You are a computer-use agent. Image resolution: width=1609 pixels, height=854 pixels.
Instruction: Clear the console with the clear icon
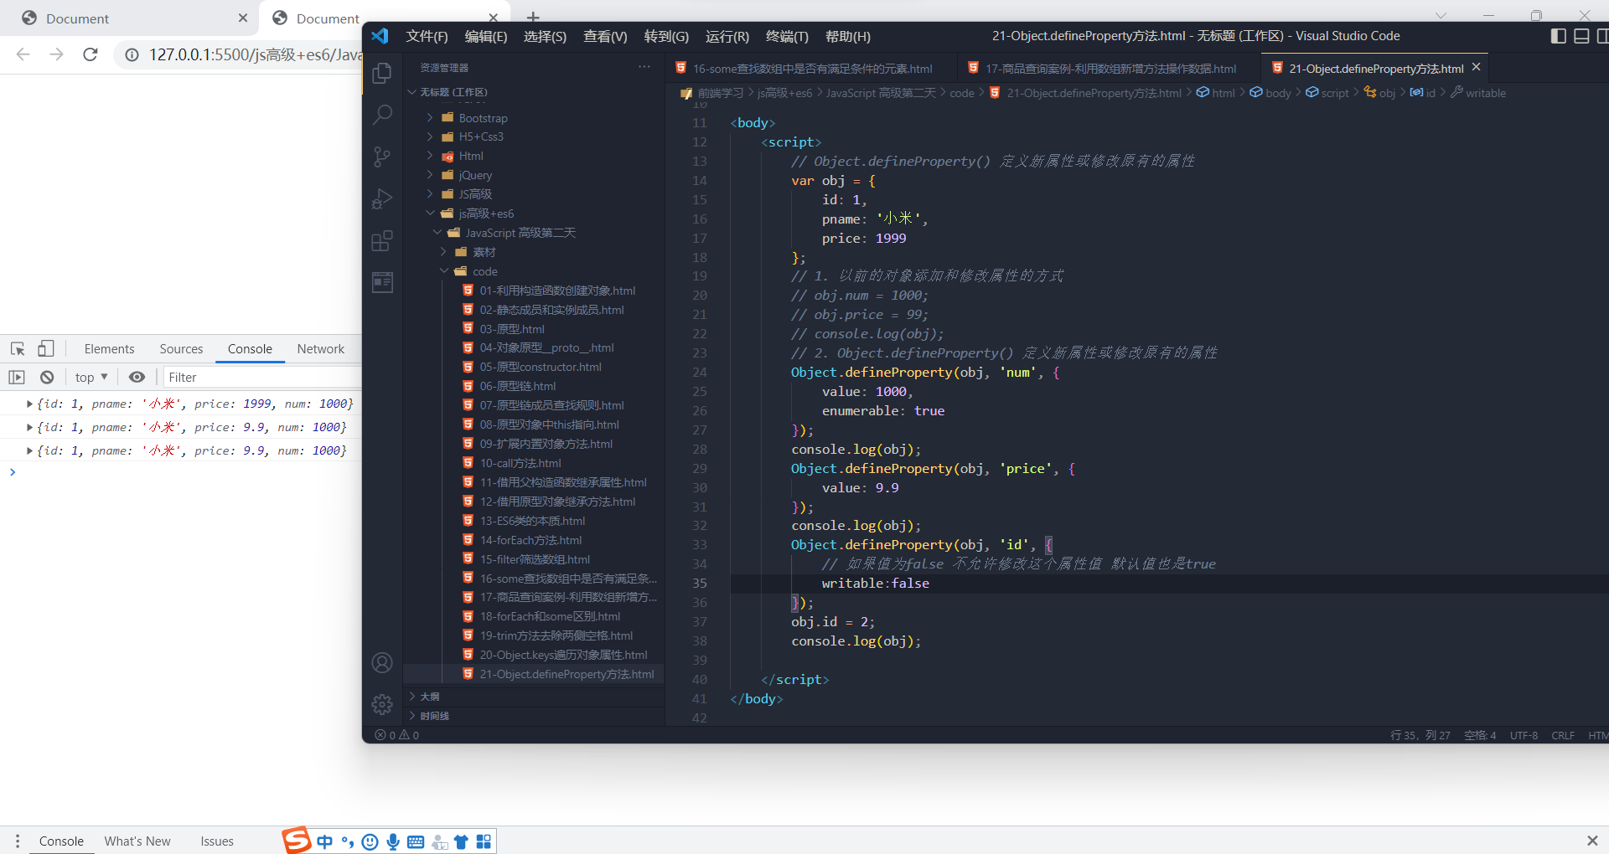tap(47, 377)
